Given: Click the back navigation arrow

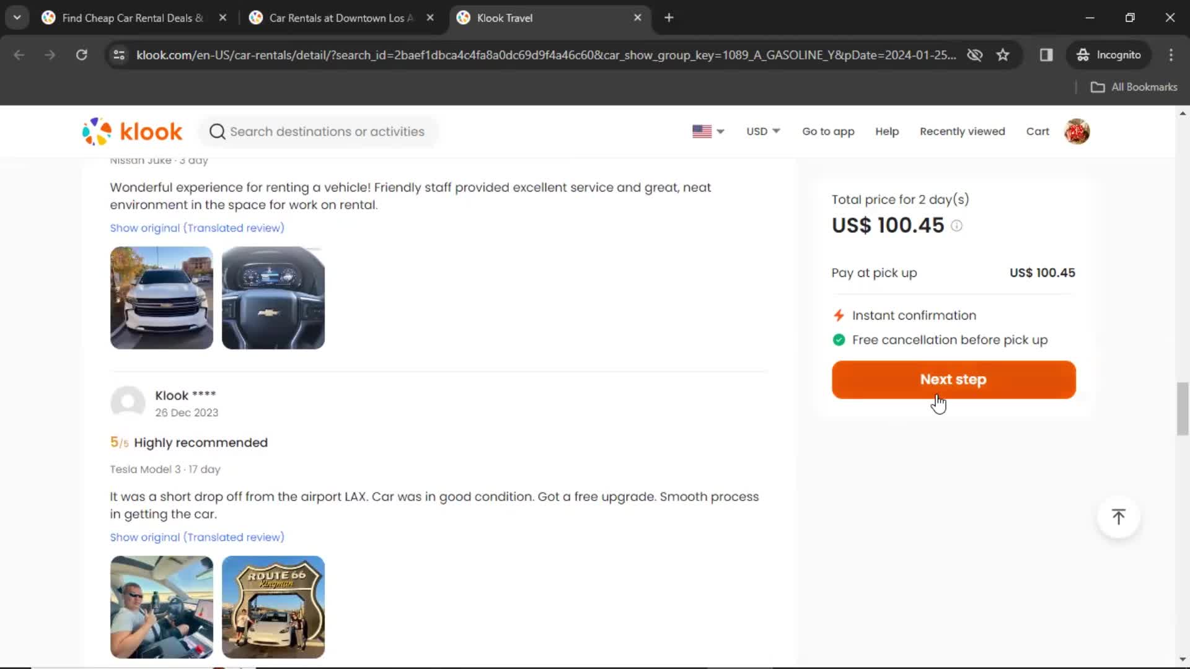Looking at the screenshot, I should tap(19, 55).
